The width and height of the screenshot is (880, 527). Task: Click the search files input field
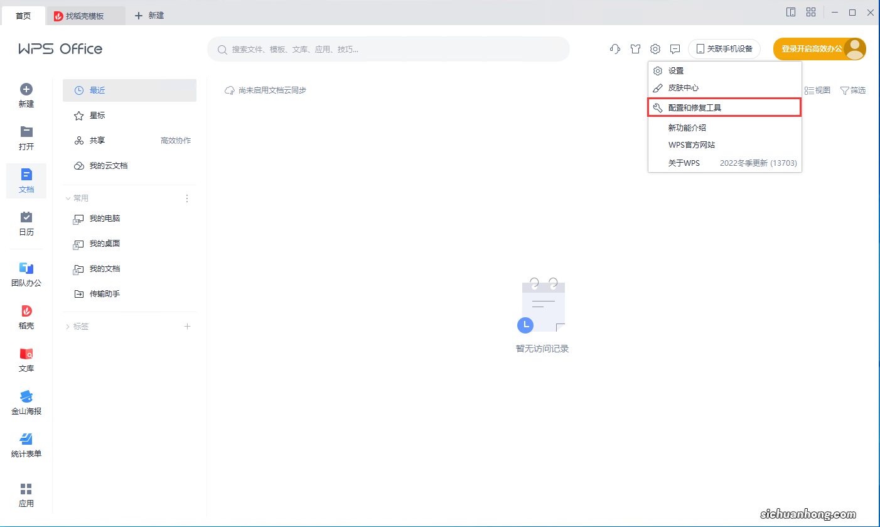pos(389,49)
